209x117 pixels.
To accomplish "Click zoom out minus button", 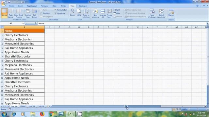I will (x=189, y=109).
